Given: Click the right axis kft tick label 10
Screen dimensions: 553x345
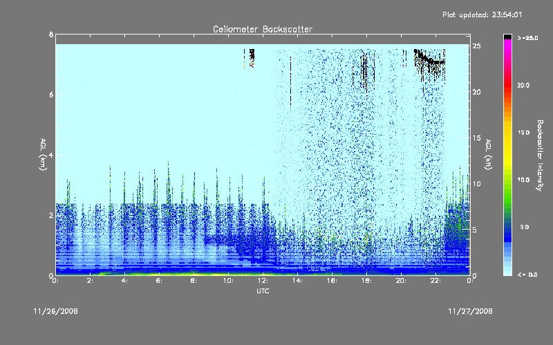Looking at the screenshot, I should 476,184.
